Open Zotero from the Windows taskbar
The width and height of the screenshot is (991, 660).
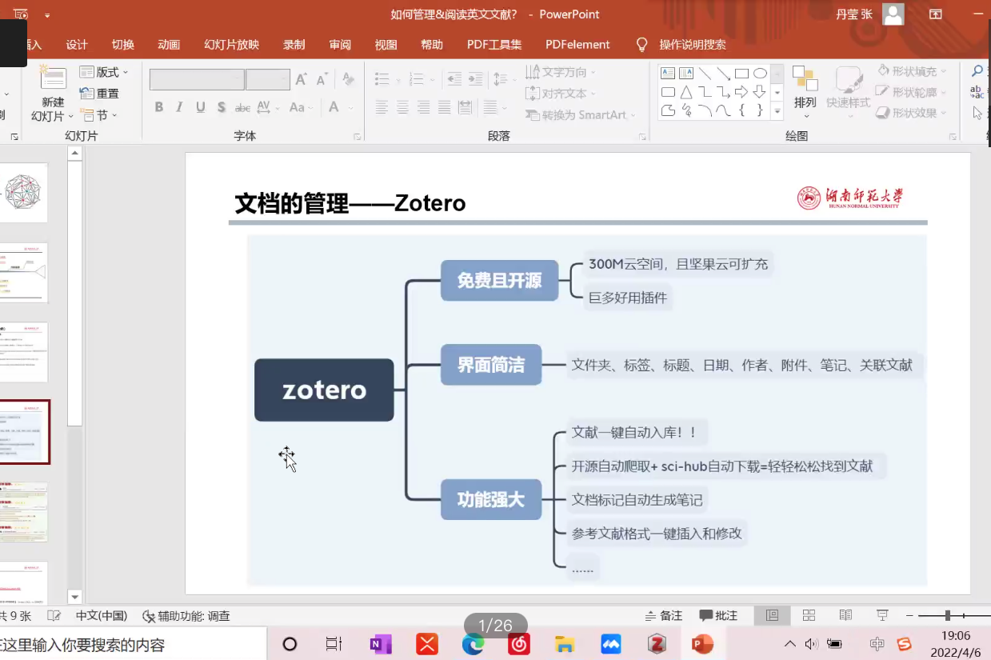(x=657, y=644)
